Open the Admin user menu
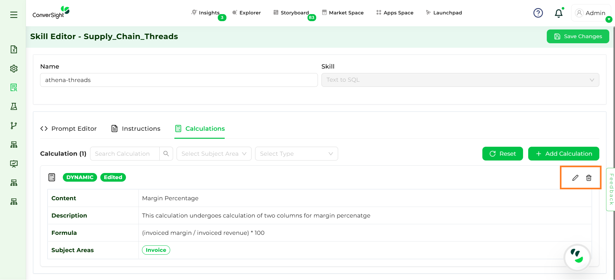 click(591, 13)
